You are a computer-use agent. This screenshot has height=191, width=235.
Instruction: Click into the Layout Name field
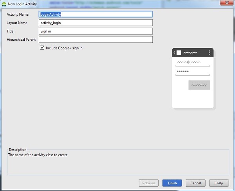point(96,23)
